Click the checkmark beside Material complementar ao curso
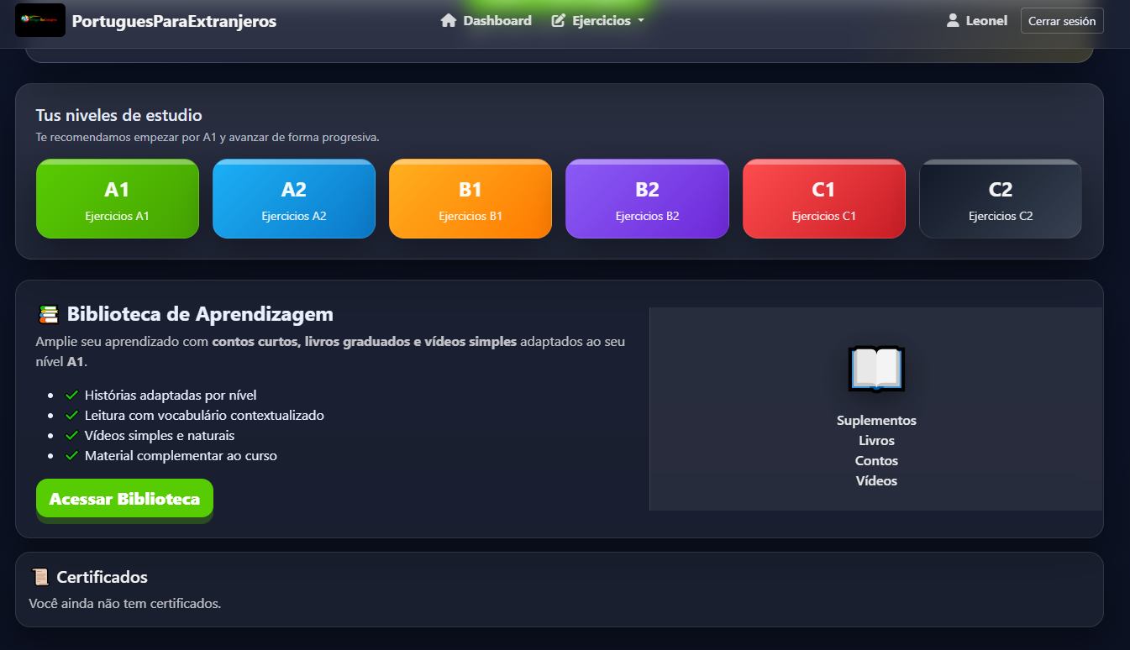Screen dimensions: 1130x650 pos(71,456)
